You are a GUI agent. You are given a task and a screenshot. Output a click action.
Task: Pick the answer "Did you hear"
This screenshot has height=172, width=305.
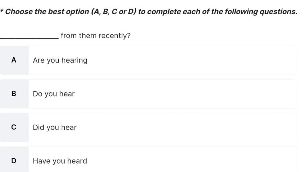(x=55, y=127)
